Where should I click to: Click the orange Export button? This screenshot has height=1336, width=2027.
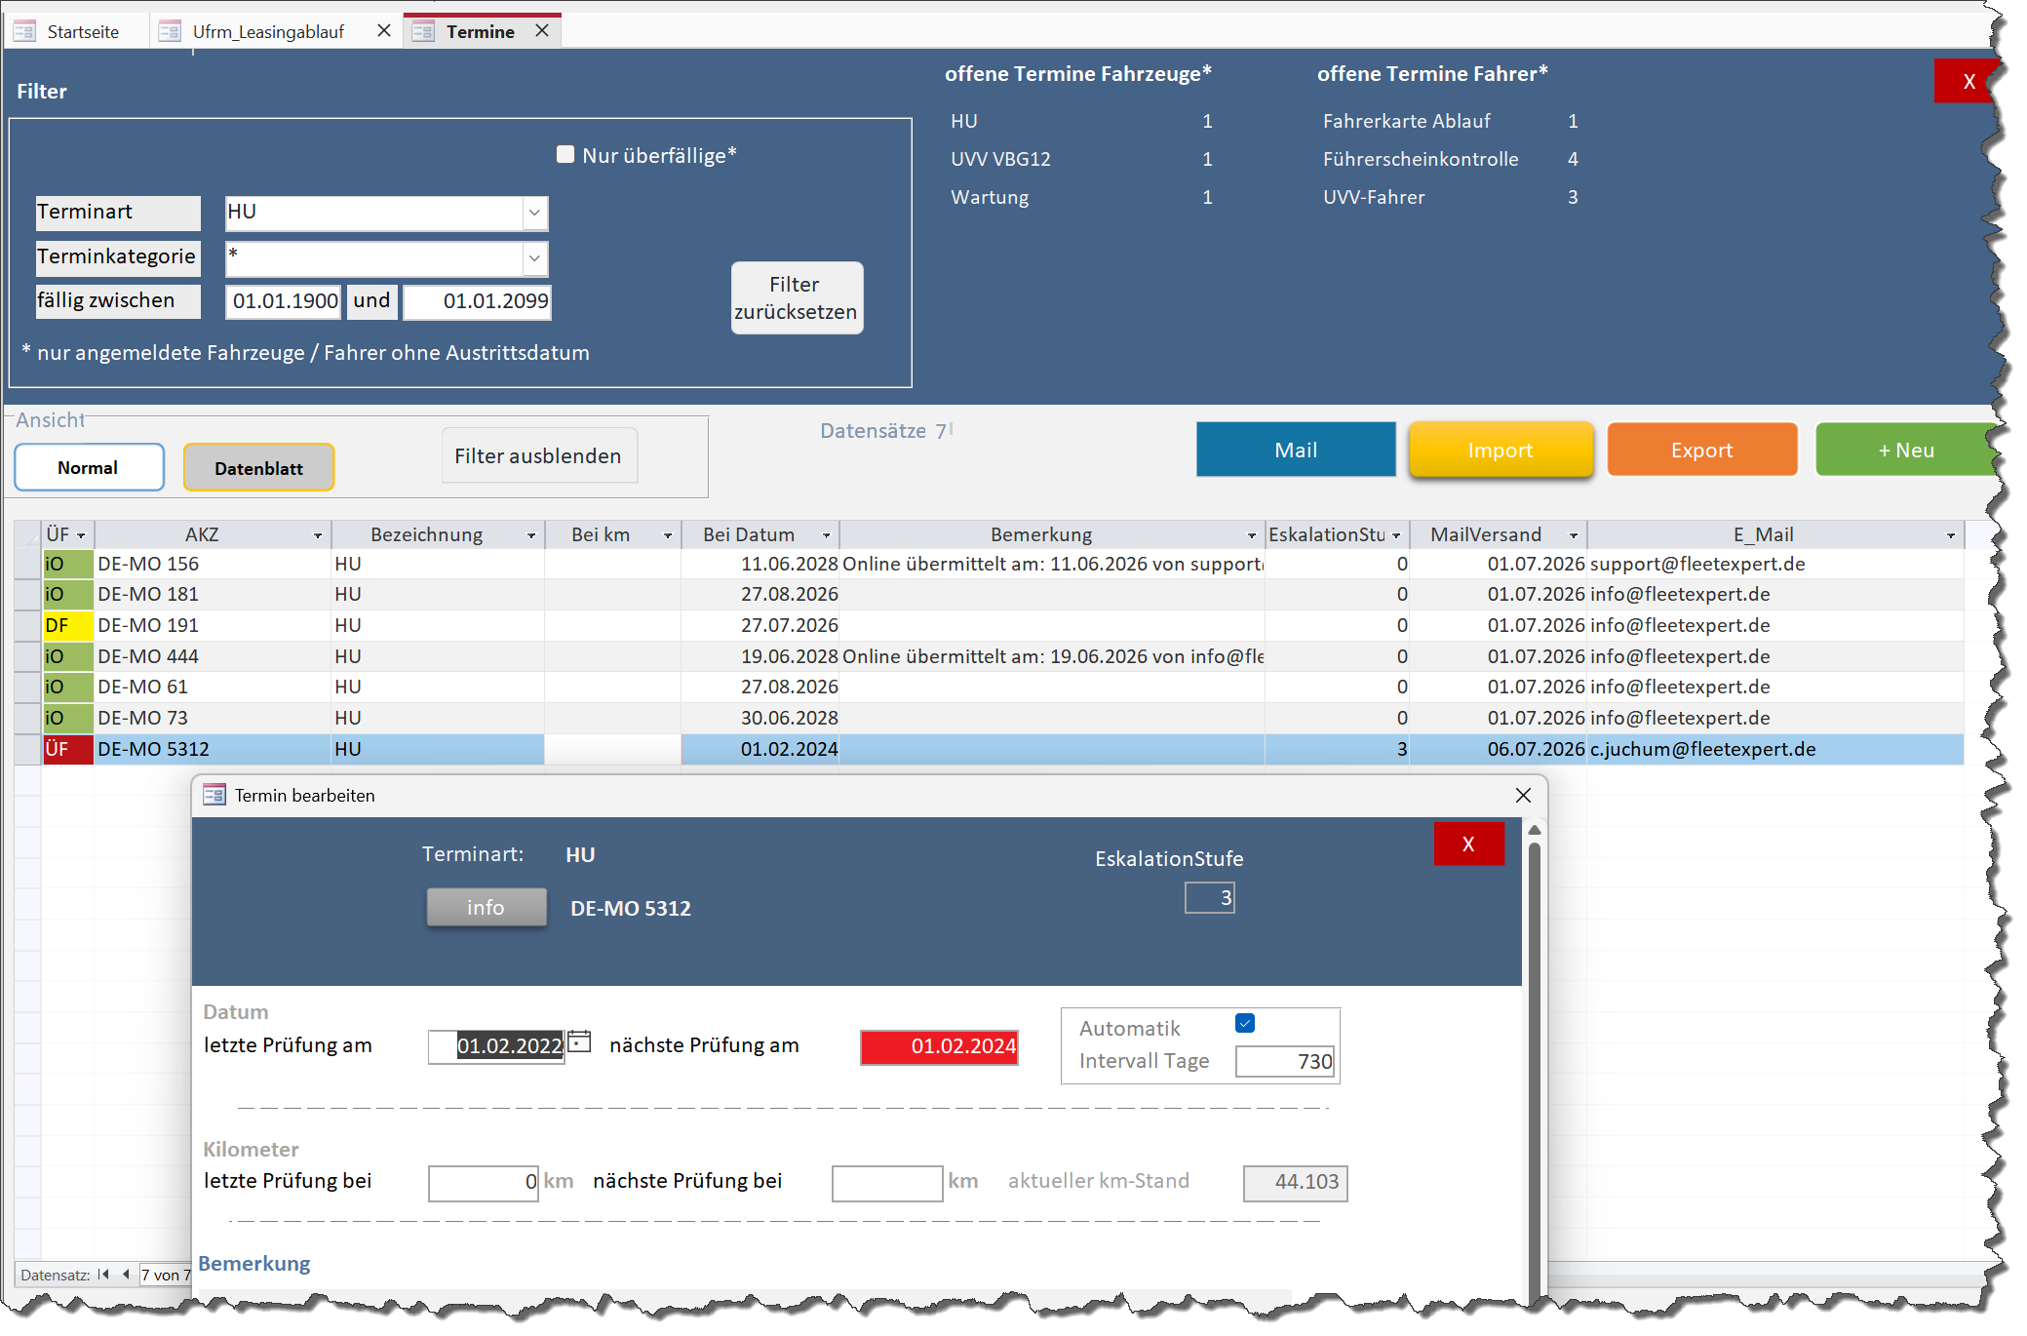tap(1701, 450)
